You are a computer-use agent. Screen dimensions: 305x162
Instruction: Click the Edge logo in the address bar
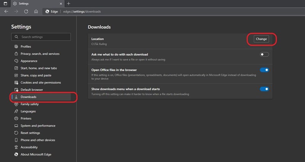(47, 11)
